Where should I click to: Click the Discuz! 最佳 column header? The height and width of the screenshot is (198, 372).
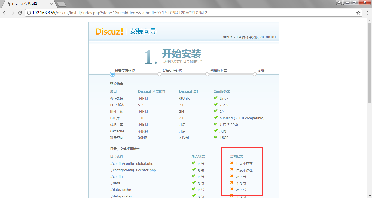(x=190, y=92)
